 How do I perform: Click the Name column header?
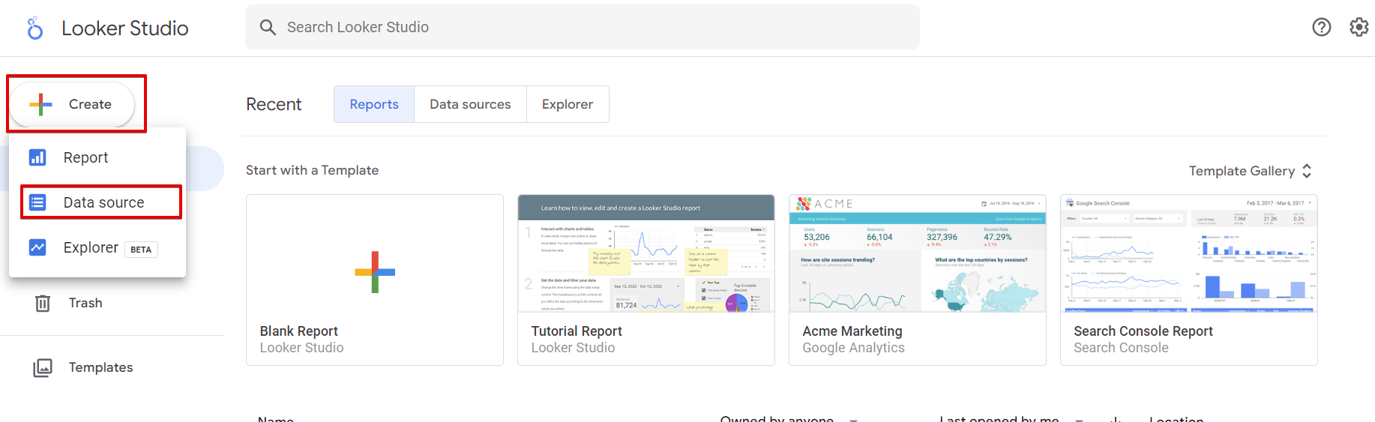pyautogui.click(x=276, y=419)
